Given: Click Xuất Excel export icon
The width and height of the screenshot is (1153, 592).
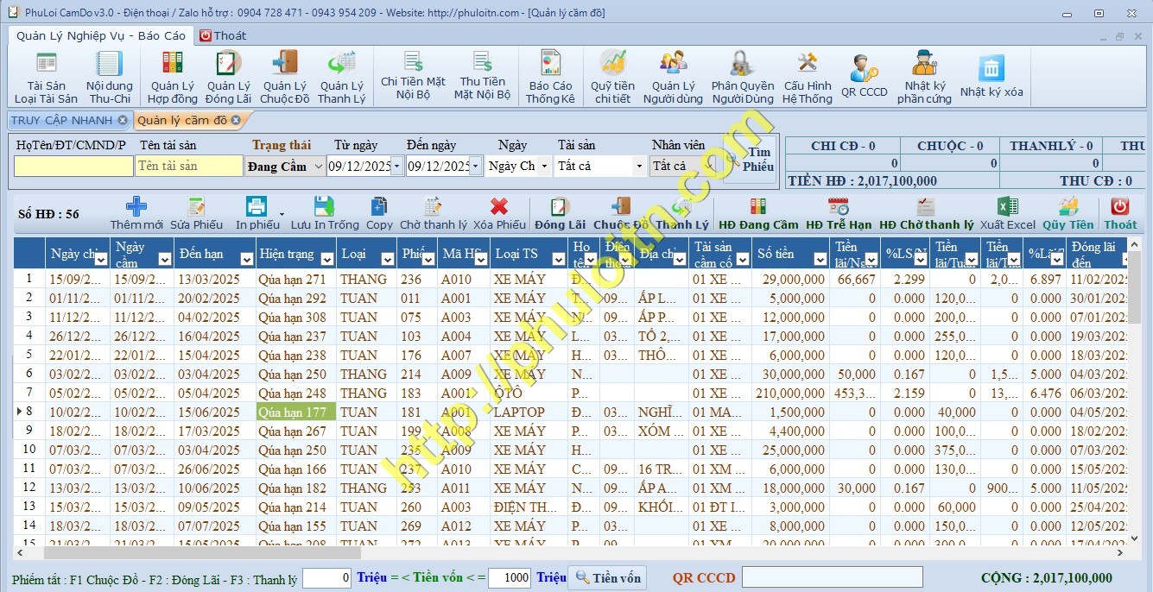Looking at the screenshot, I should [x=1007, y=213].
